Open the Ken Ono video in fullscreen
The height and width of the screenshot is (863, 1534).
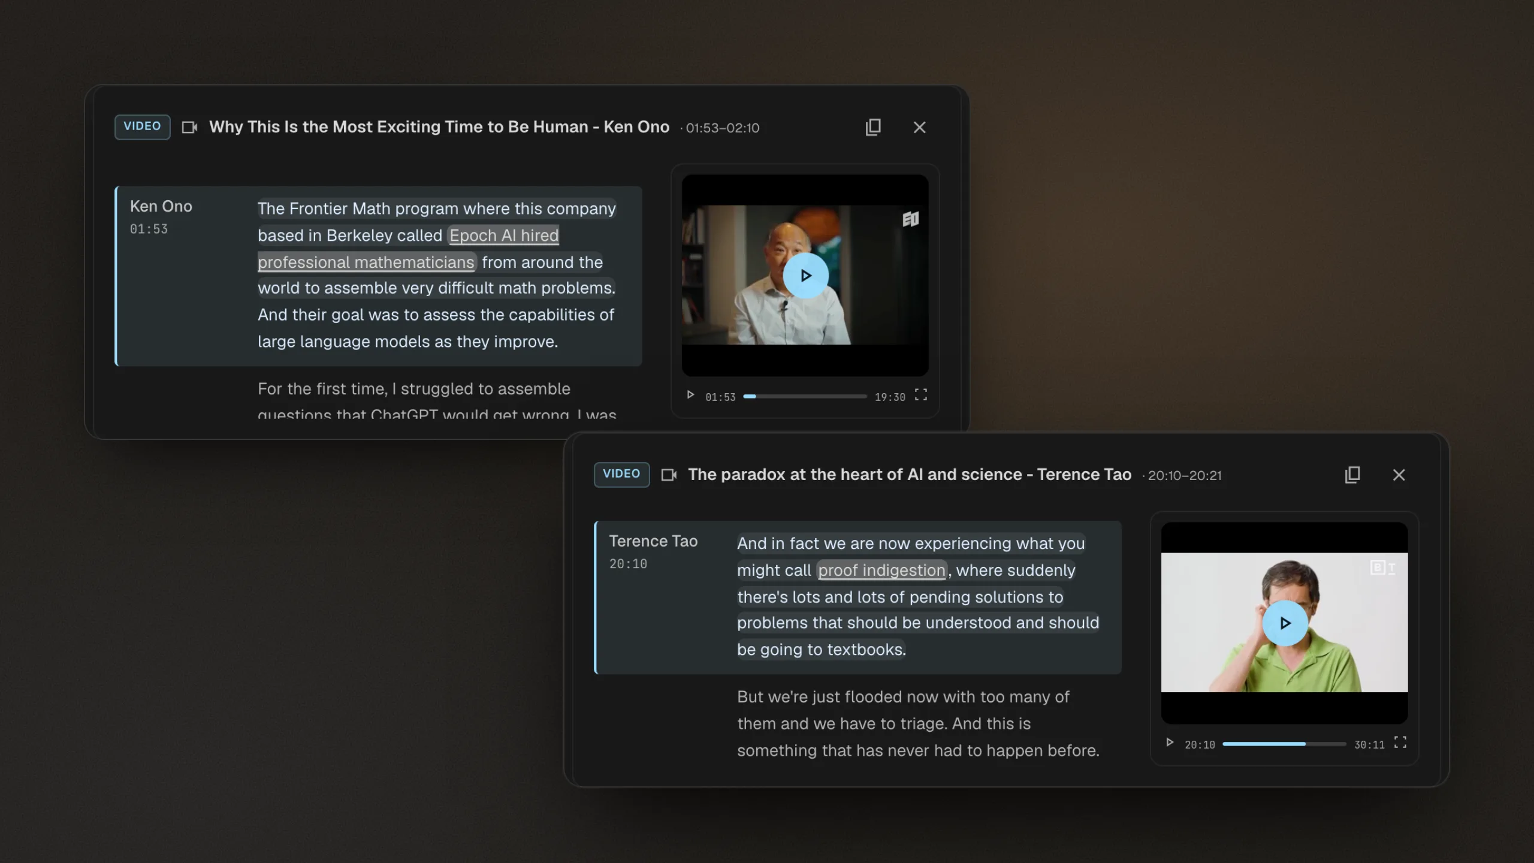920,395
